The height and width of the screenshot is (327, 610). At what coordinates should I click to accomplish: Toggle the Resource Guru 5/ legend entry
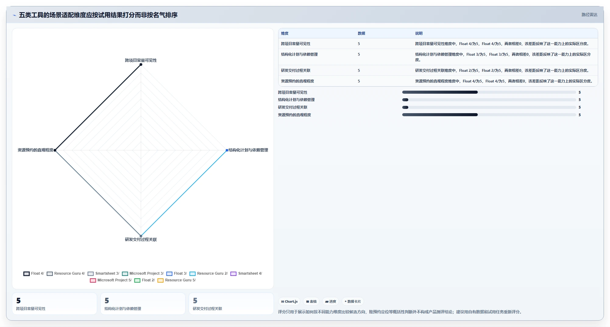[176, 280]
